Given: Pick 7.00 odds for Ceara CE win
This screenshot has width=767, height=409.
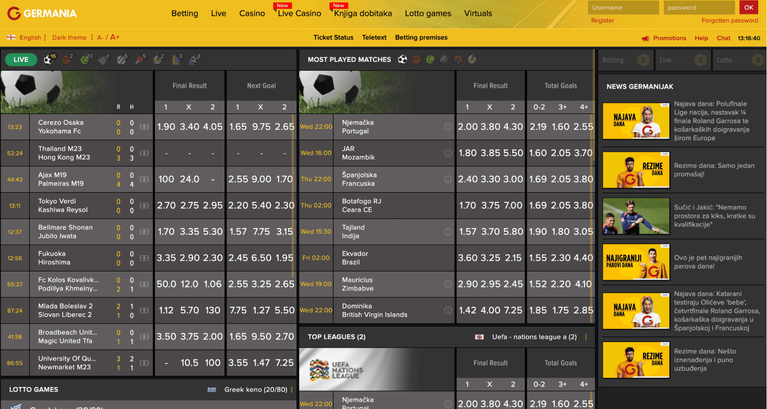Looking at the screenshot, I should [x=513, y=206].
